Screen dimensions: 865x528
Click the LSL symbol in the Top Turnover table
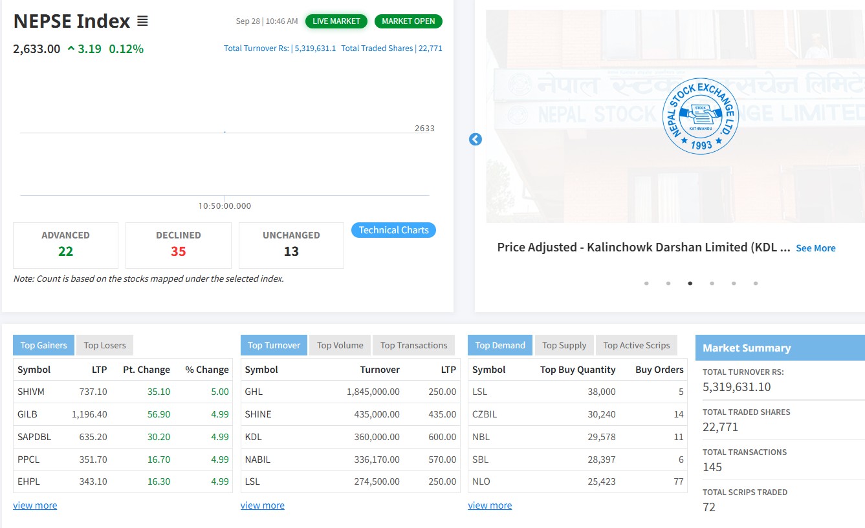[253, 482]
